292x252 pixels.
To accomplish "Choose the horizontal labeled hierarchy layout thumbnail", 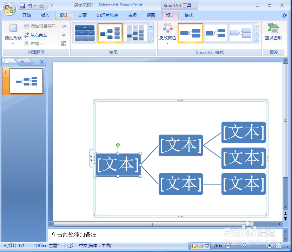I will (135, 33).
